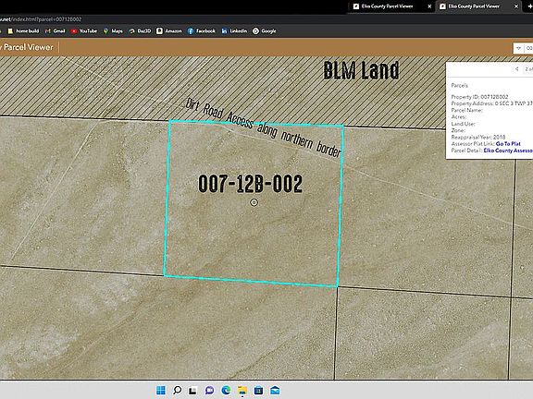Switch to the second Elko County Parcel Viewer tab

[x=474, y=6]
